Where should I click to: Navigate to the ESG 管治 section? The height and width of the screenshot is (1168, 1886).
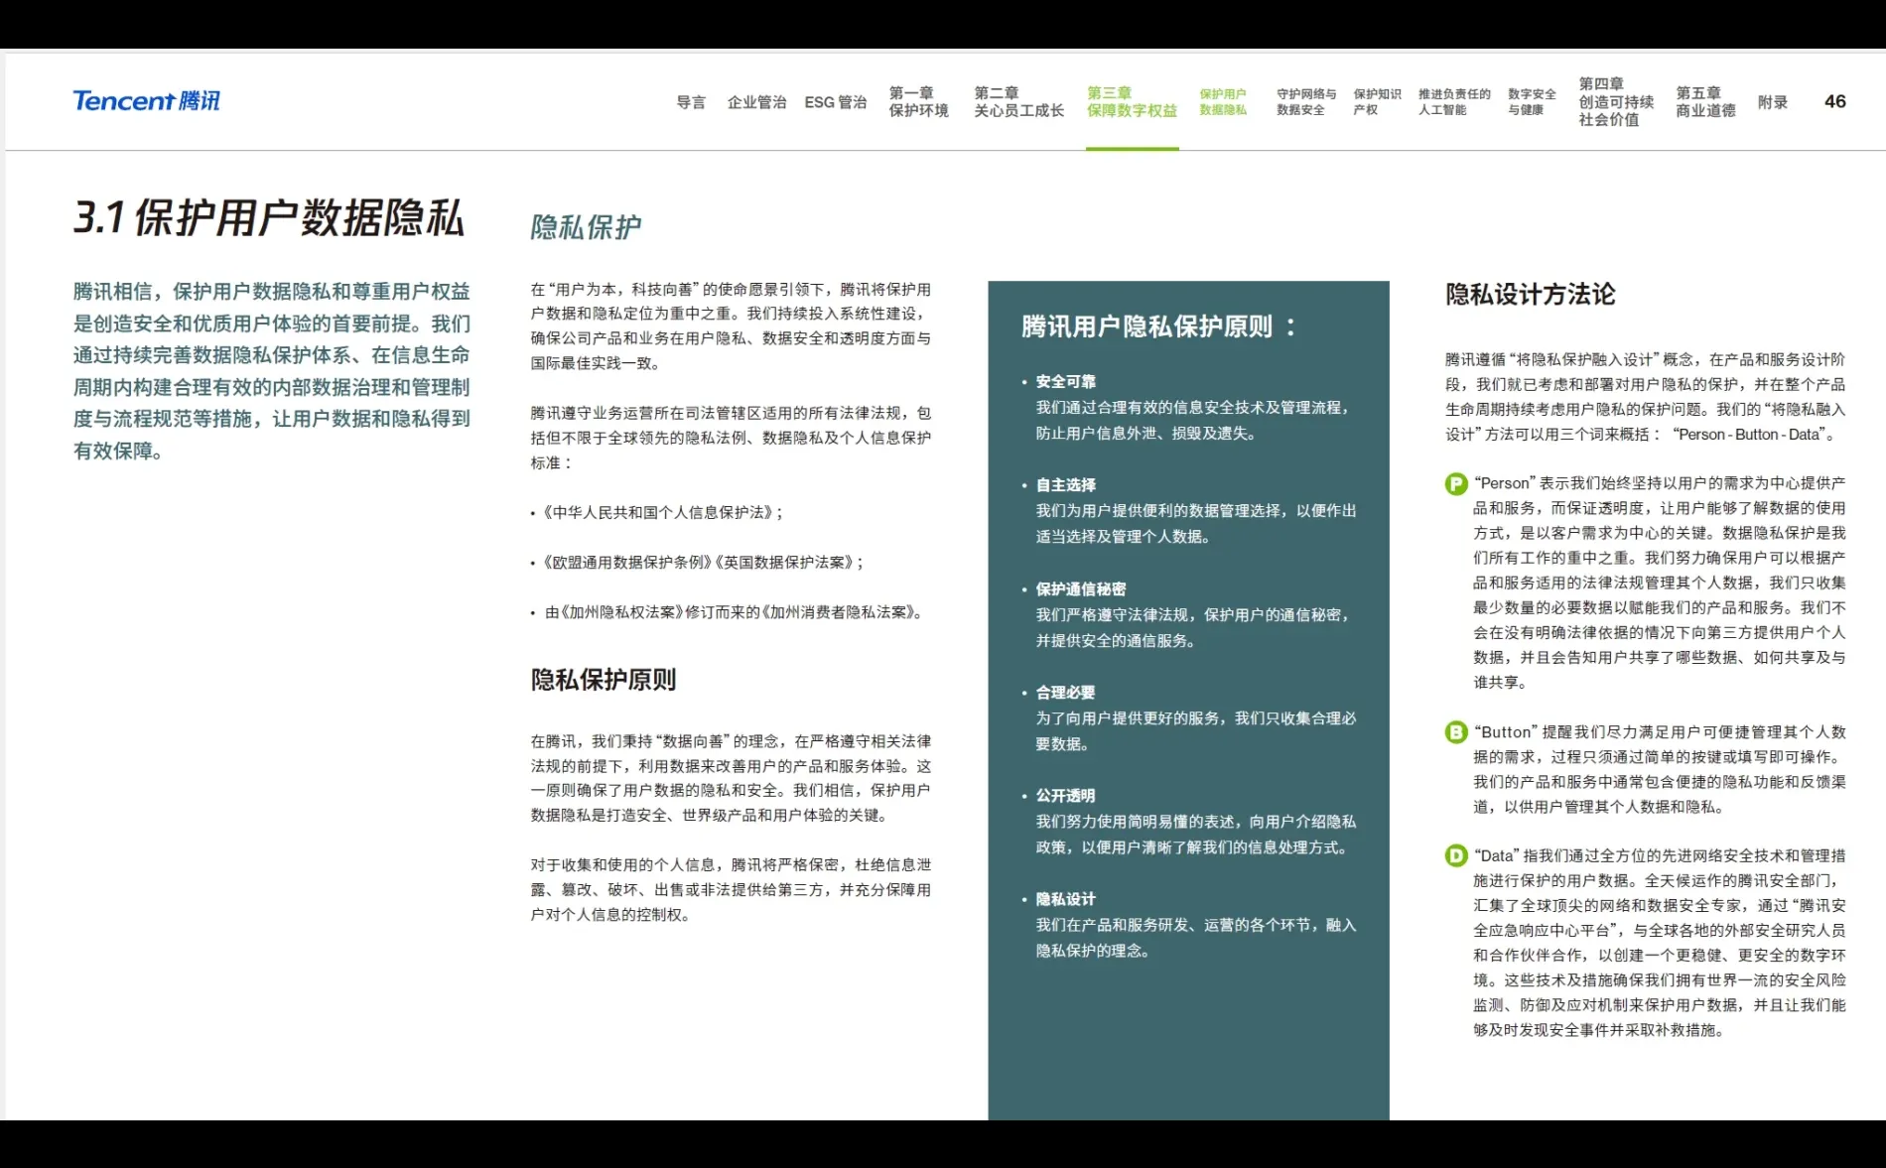[836, 102]
